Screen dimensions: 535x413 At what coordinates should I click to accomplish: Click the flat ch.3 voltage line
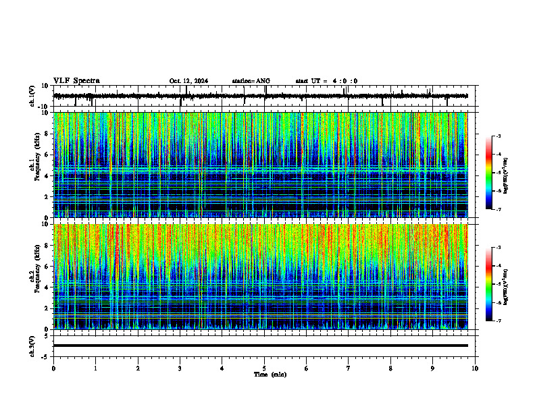point(261,346)
